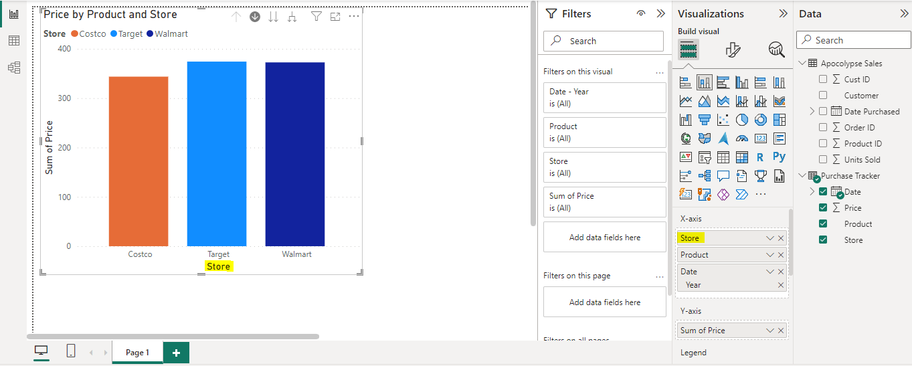Image resolution: width=912 pixels, height=366 pixels.
Task: Select the Page 1 tab
Action: pos(137,353)
